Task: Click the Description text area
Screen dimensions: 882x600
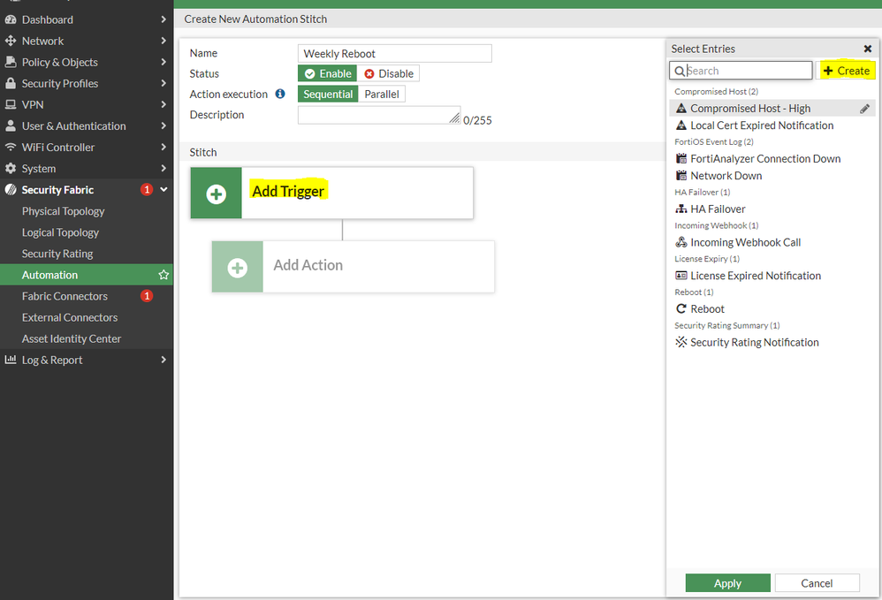Action: 379,115
